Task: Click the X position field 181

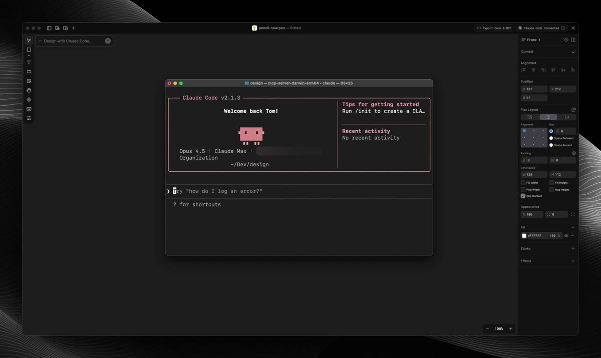Action: click(534, 89)
